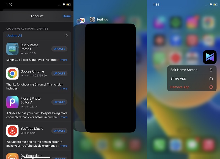Tap the Wi-Fi icon in the right status bar
Viewport: 220px width, 159px height.
click(211, 4)
